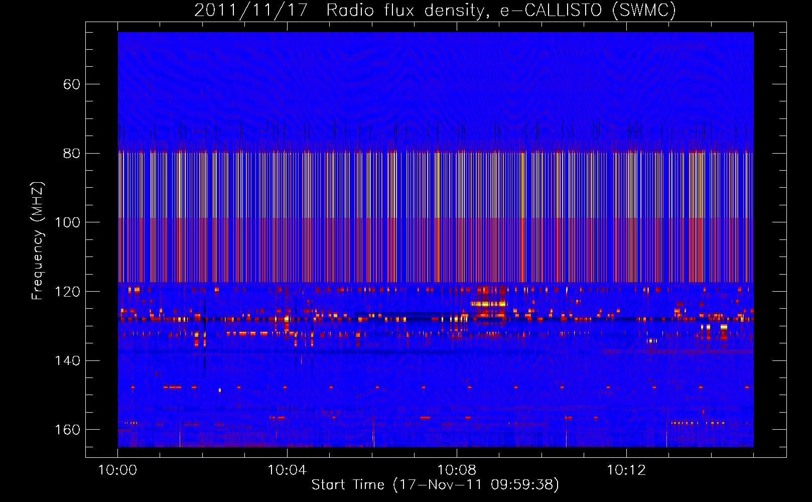Viewport: 812px width, 502px height.
Task: Click the 10:04 time tick label
Action: [x=287, y=470]
